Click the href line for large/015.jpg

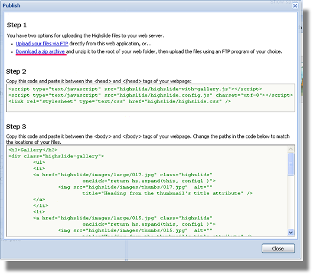click(x=123, y=218)
